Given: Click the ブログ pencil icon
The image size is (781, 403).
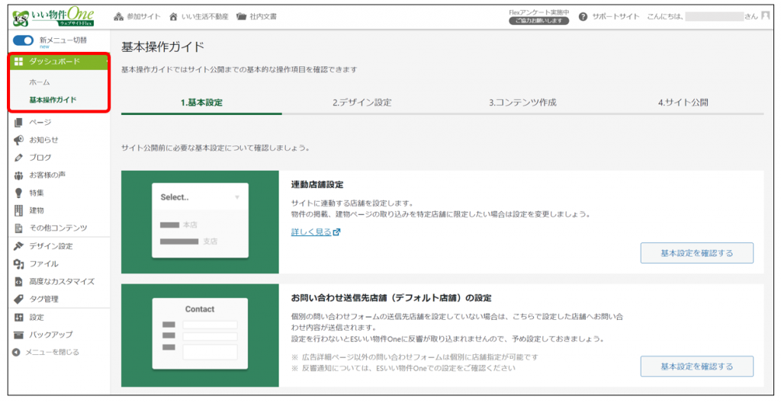Looking at the screenshot, I should tap(19, 158).
